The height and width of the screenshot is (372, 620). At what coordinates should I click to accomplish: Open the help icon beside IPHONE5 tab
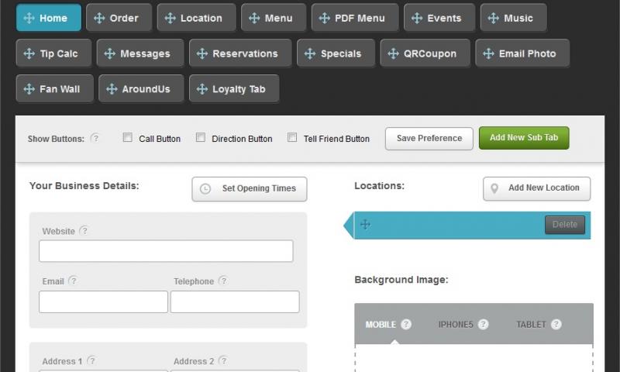[x=483, y=324]
